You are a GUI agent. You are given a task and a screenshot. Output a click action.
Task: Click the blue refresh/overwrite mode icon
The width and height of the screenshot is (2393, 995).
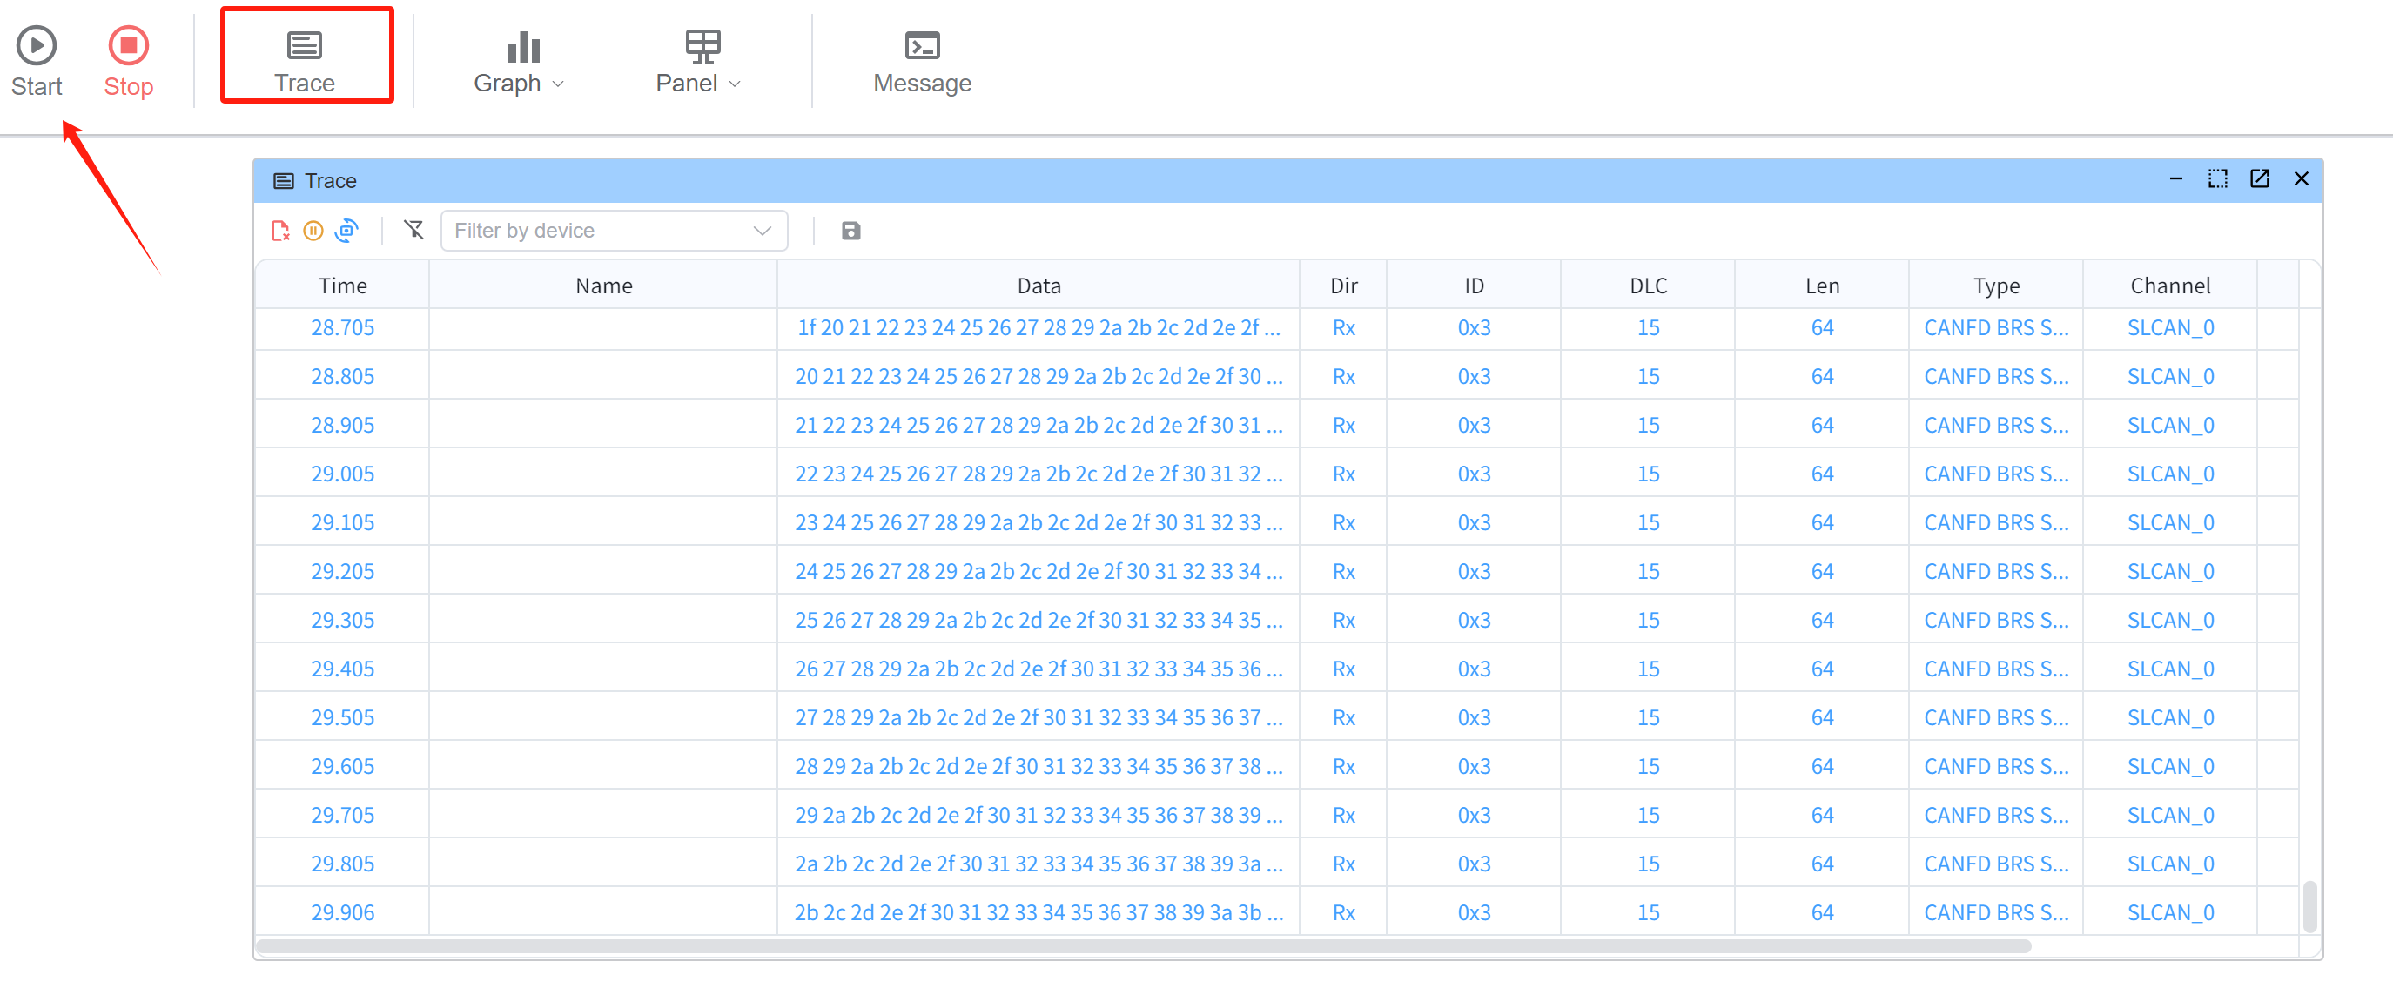pos(346,231)
